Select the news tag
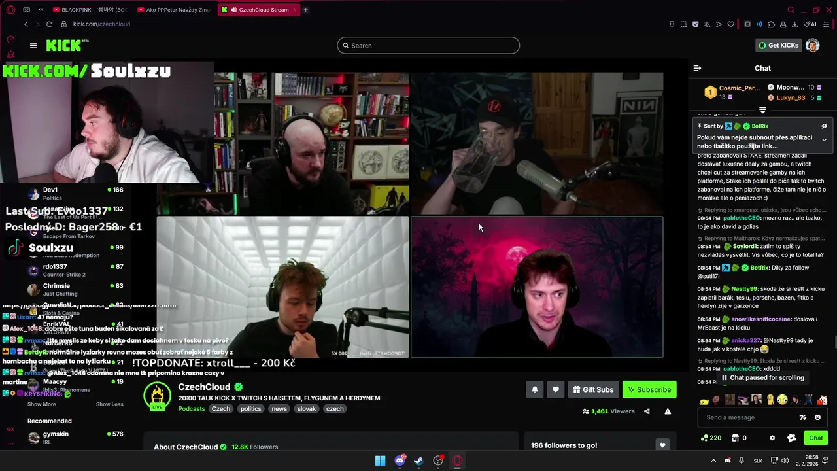The height and width of the screenshot is (471, 837). point(279,409)
